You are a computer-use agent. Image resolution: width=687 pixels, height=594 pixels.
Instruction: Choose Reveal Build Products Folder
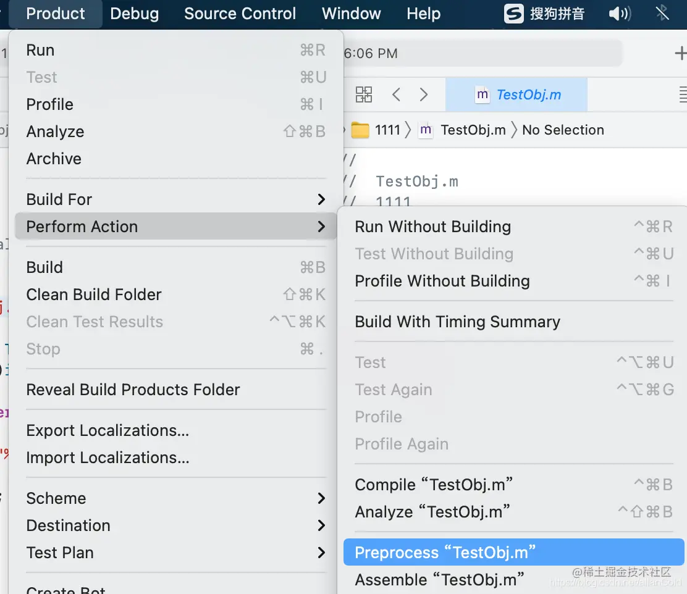click(133, 390)
